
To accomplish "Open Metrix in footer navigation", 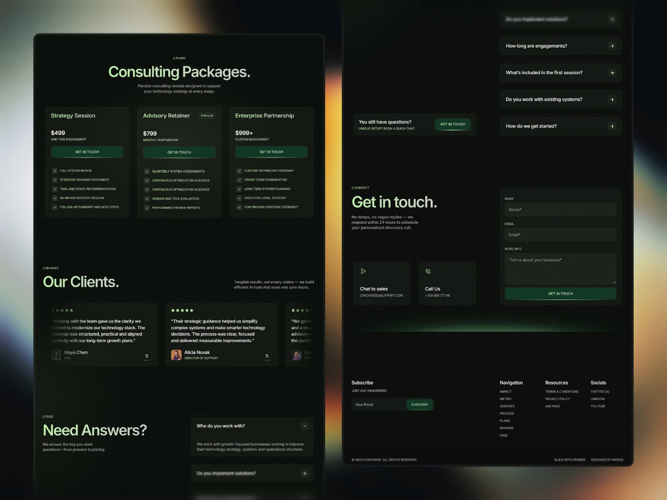I will [506, 399].
